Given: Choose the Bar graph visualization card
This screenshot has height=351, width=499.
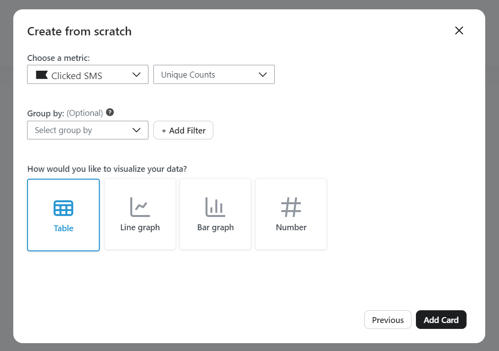Looking at the screenshot, I should 215,214.
